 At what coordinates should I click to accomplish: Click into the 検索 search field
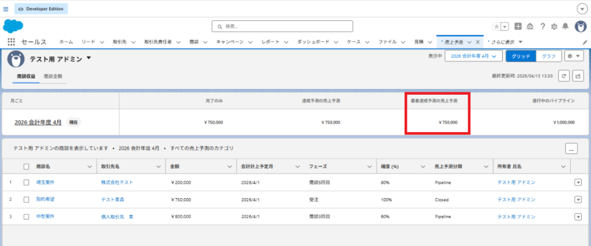(x=282, y=27)
